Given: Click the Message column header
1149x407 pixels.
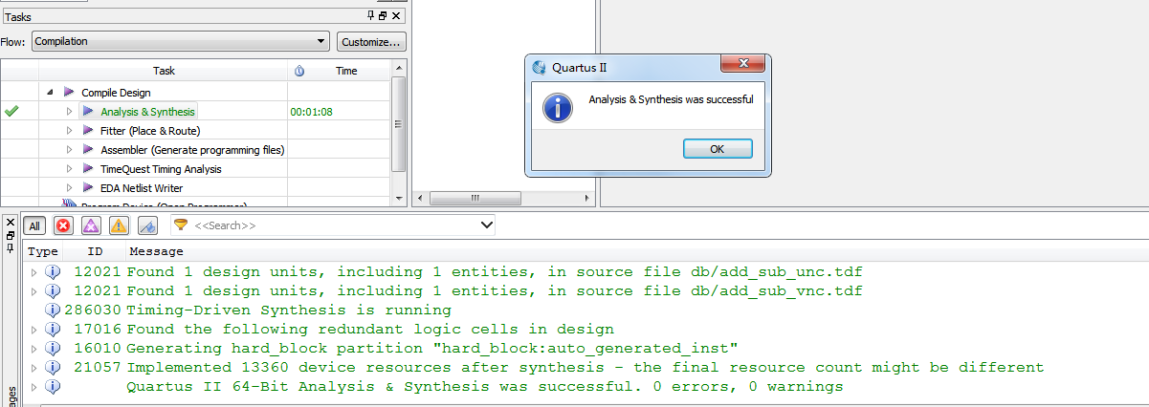Looking at the screenshot, I should tap(156, 252).
